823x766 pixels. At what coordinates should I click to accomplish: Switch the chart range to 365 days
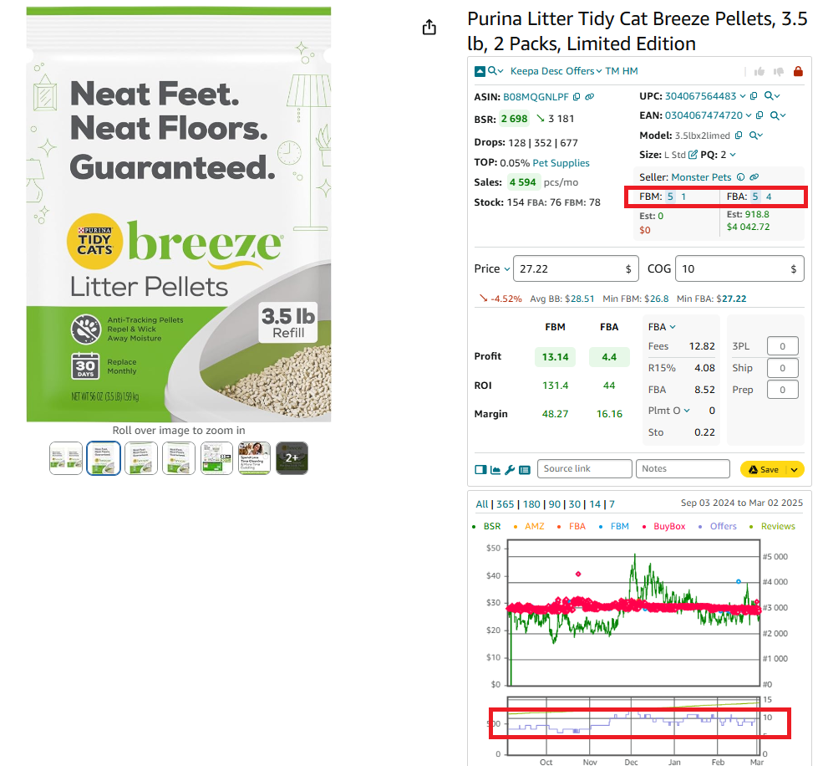point(505,504)
